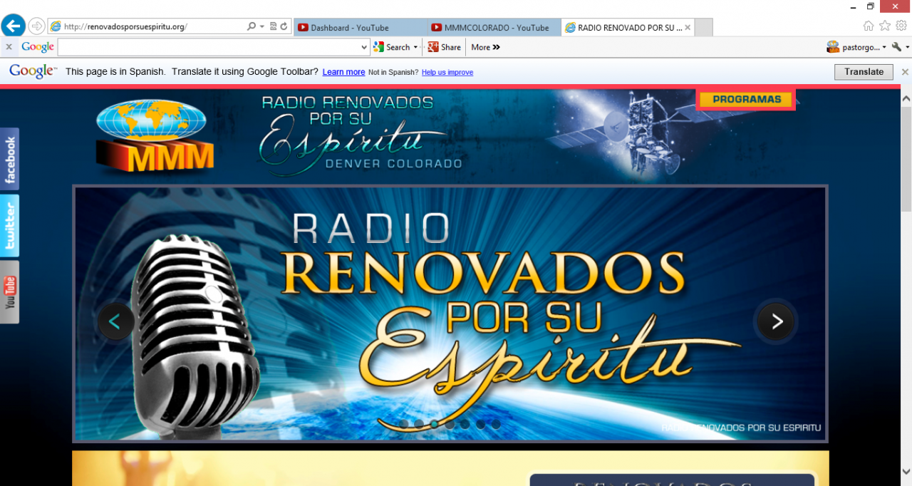Advance slider with right arrow
The width and height of the screenshot is (912, 486).
(x=776, y=321)
